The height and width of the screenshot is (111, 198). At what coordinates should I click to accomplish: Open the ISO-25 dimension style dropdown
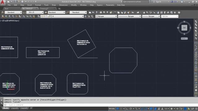(x=35, y=12)
